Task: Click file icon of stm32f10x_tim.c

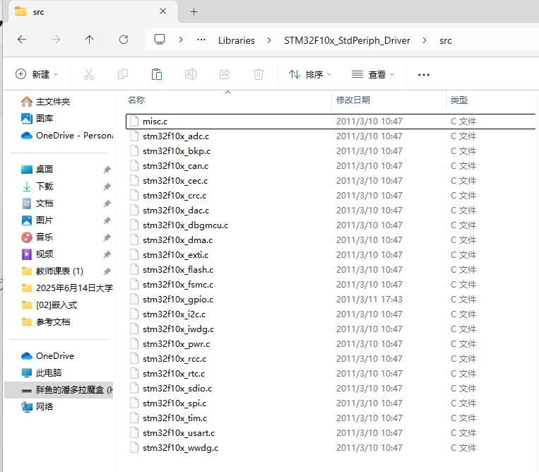Action: (134, 418)
